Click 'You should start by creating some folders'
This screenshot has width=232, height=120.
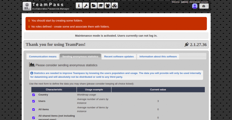click(57, 21)
